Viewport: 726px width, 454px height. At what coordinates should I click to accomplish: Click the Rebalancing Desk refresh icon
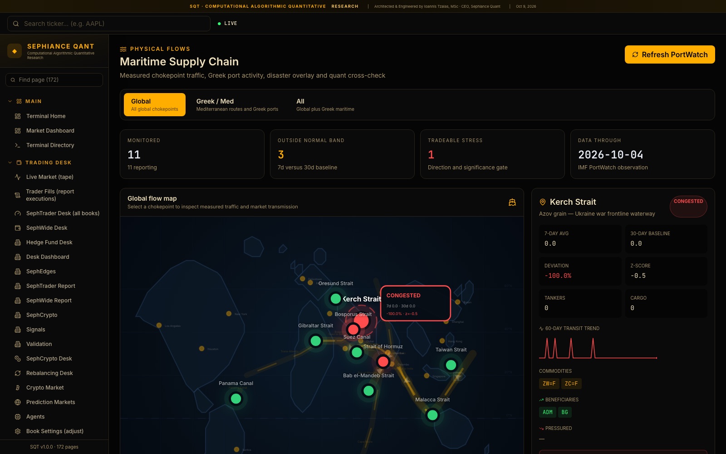pyautogui.click(x=18, y=373)
